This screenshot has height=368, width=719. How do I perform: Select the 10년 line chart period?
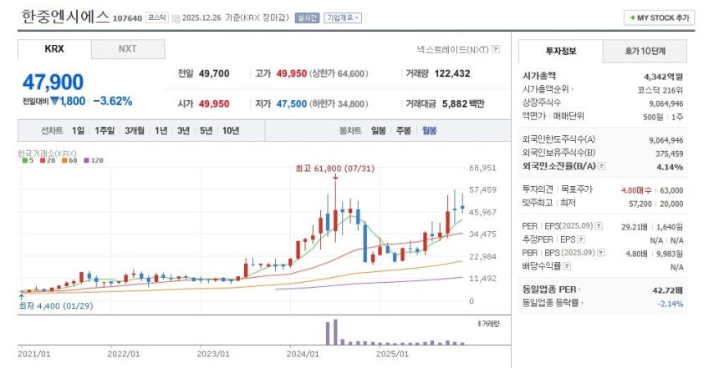tap(231, 131)
